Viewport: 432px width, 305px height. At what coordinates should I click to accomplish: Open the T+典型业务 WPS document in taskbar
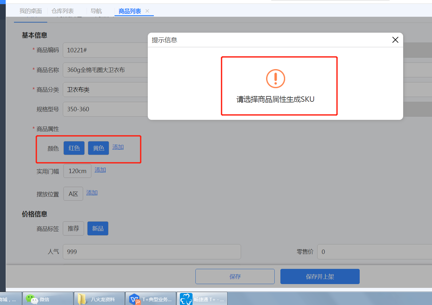151,299
